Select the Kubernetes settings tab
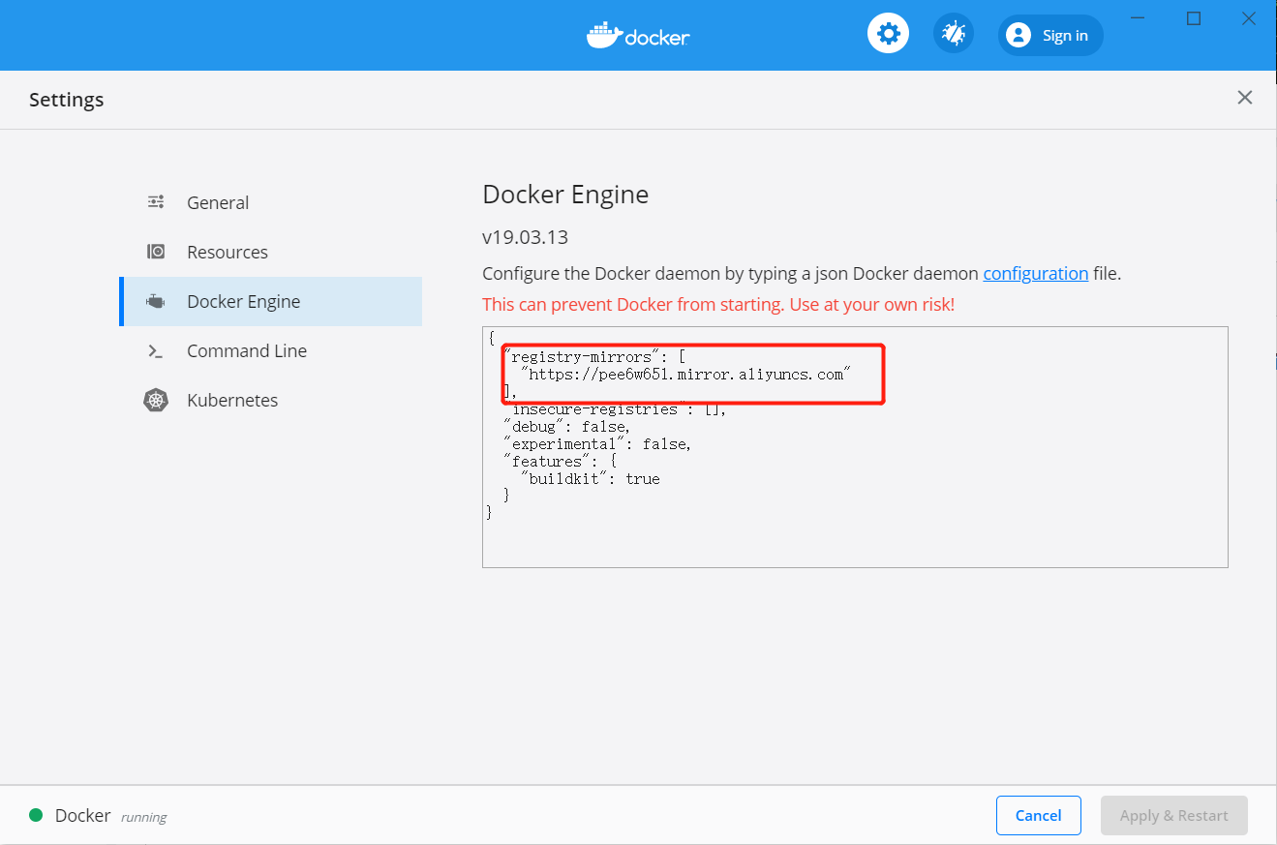Screen dimensions: 1277x845 [271, 400]
